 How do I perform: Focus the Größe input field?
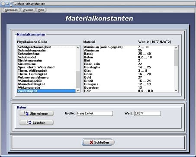tap(95, 113)
